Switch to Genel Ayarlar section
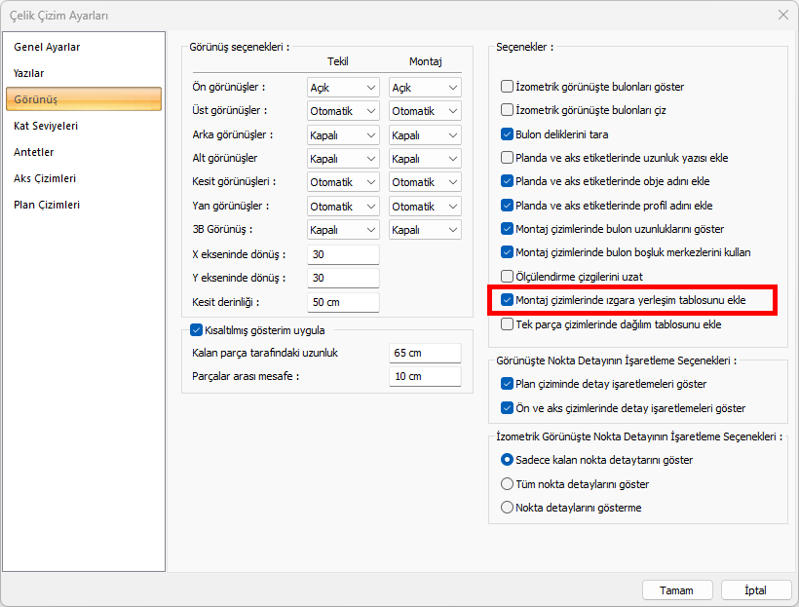 (x=47, y=47)
